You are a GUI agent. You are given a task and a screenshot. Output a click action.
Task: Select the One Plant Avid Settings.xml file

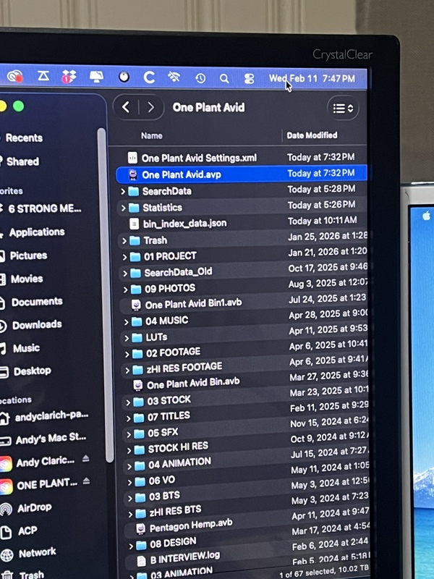click(198, 158)
